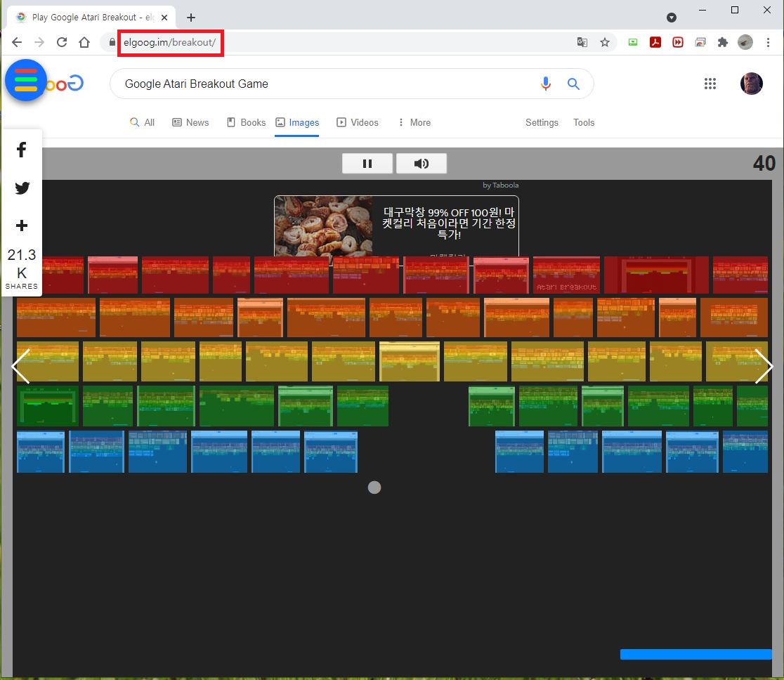Click the blue magnifier search icon
Viewport: 784px width, 680px height.
tap(573, 84)
